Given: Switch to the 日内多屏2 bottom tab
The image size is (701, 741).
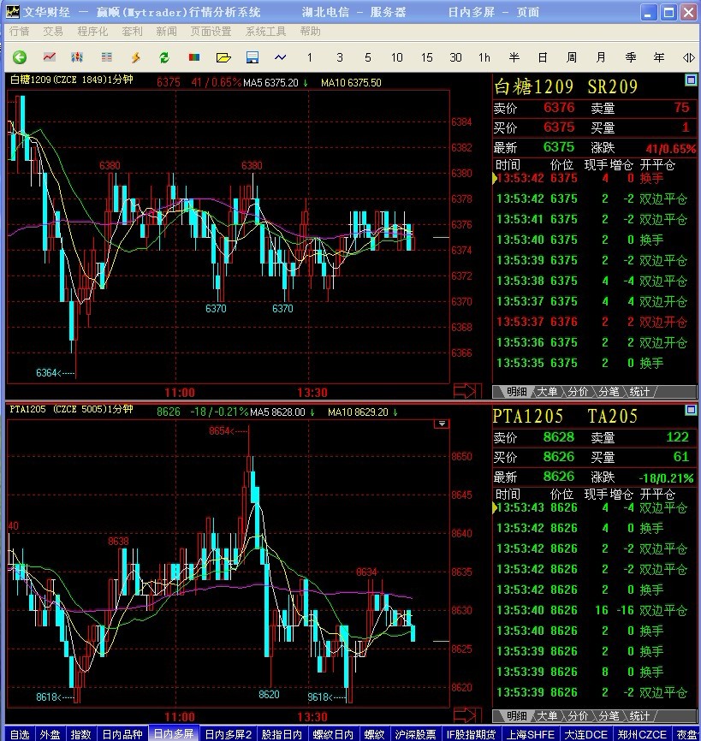Looking at the screenshot, I should coord(228,734).
